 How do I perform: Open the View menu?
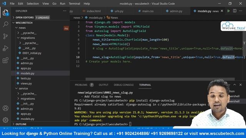tap(45, 3)
